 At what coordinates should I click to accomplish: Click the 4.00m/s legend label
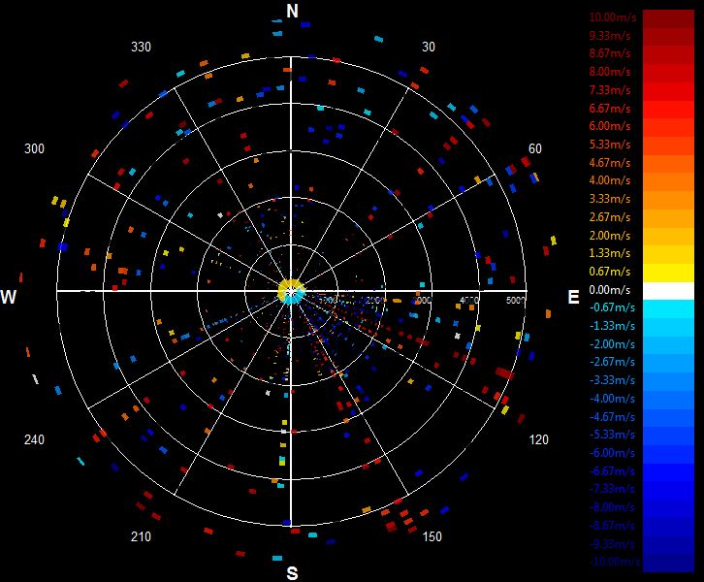click(x=610, y=180)
